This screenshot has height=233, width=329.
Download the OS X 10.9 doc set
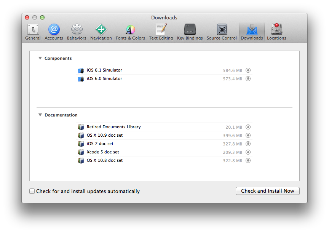click(248, 135)
